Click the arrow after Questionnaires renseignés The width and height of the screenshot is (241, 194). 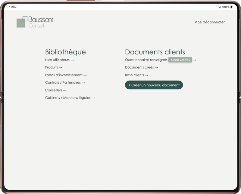click(x=196, y=60)
